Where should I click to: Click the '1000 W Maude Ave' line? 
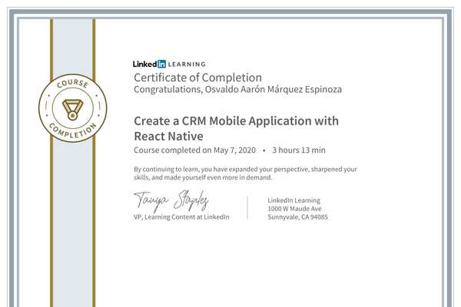294,209
